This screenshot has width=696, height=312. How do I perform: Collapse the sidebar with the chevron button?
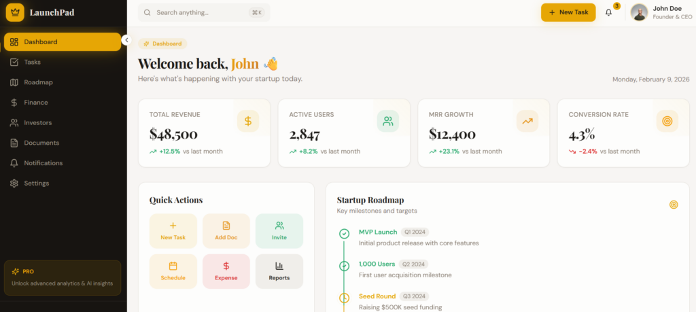tap(126, 40)
